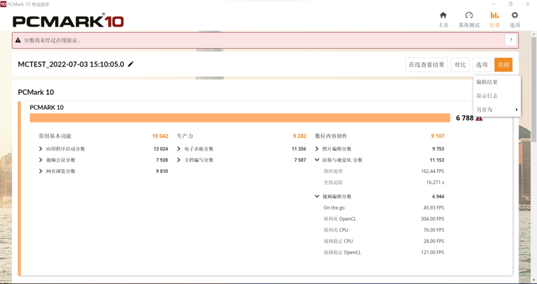Expand 视频会议分数 row
Screen dimensions: 537x284
click(41, 160)
